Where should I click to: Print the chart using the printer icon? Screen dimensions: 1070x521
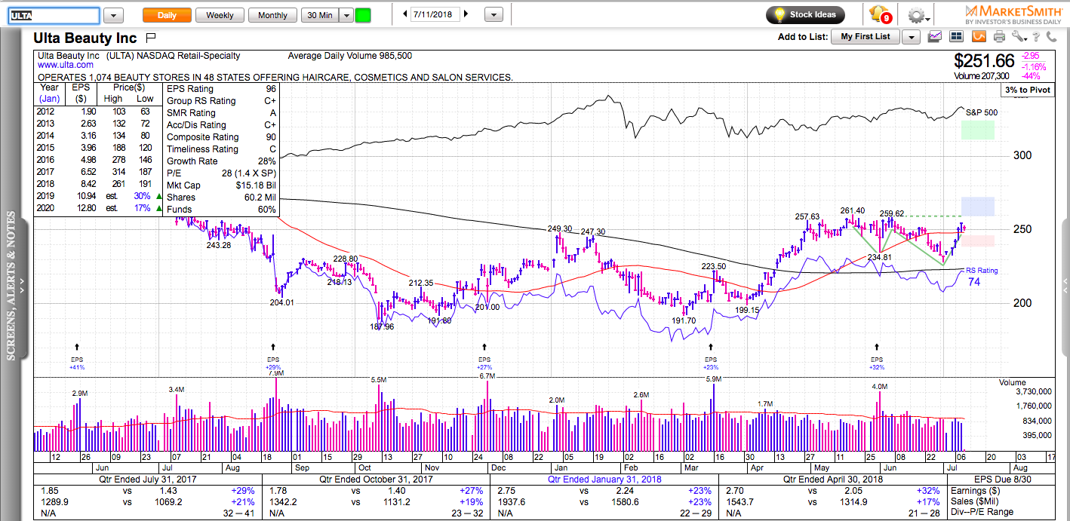(999, 36)
